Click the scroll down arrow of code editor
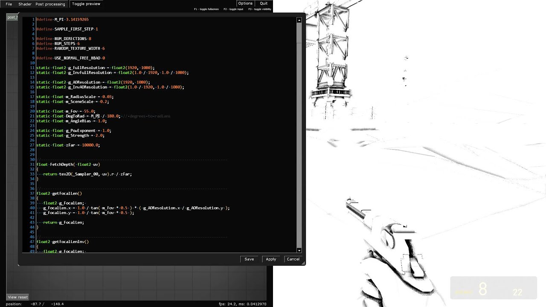 click(x=299, y=250)
